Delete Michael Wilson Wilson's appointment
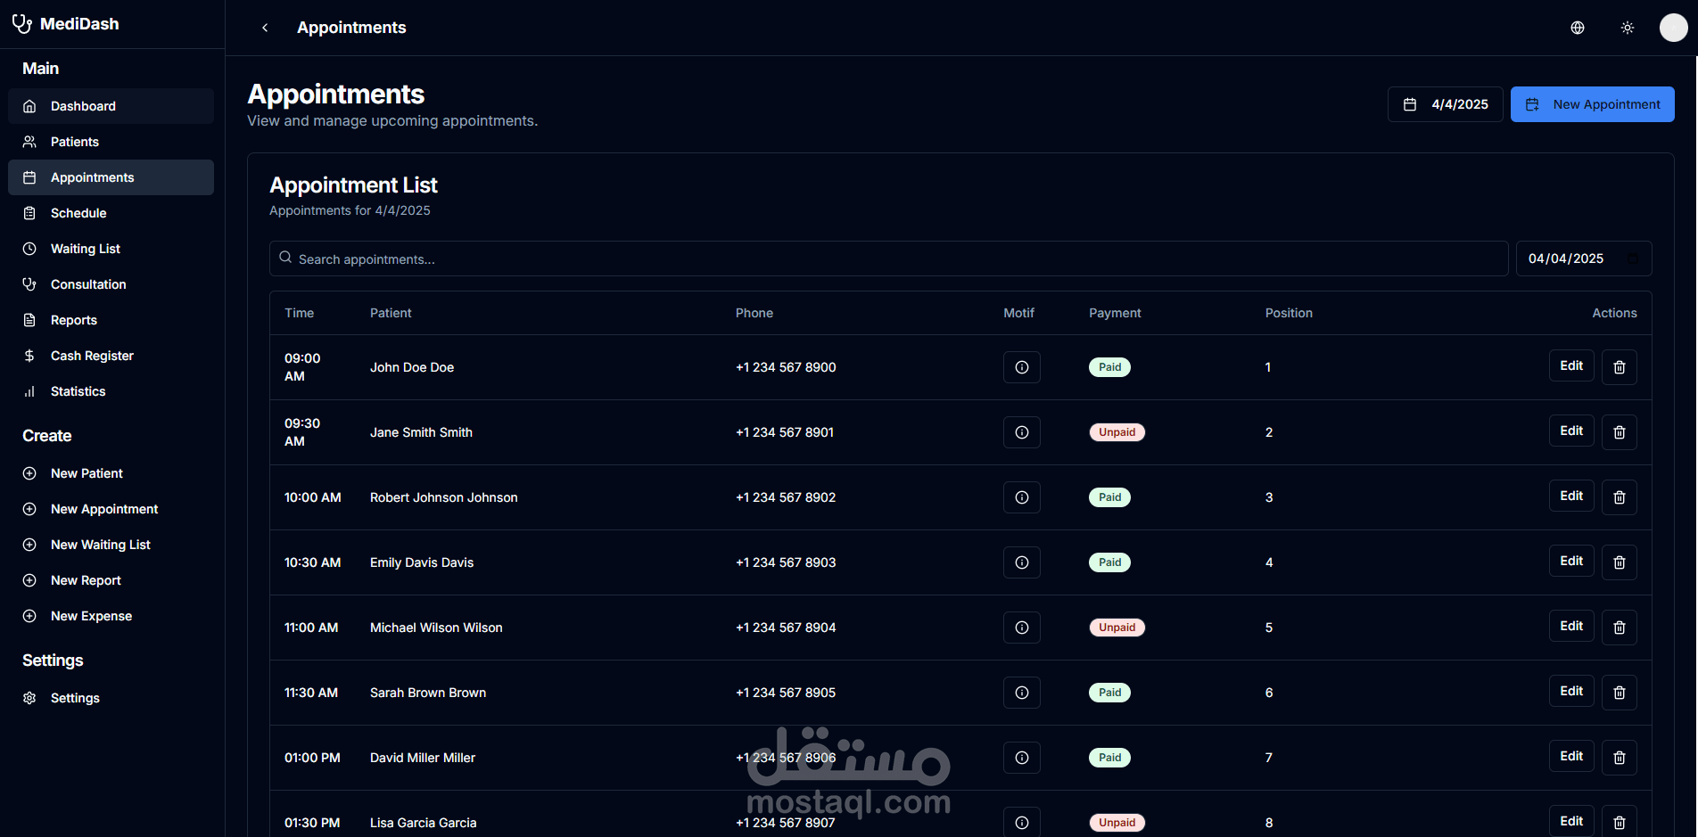The width and height of the screenshot is (1698, 837). 1620,628
